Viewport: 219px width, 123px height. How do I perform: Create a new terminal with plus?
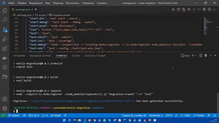pyautogui.click(x=193, y=55)
